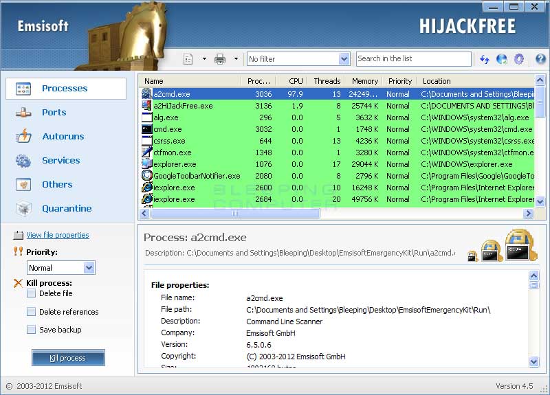550x395 pixels.
Task: Select the csrss.exe process row
Action: (x=338, y=141)
